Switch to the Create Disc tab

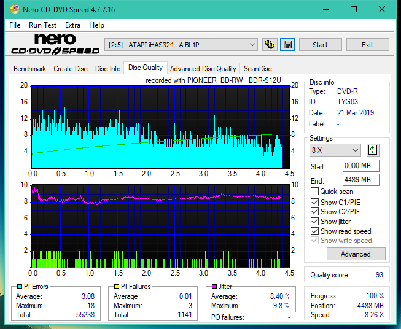[x=71, y=69]
